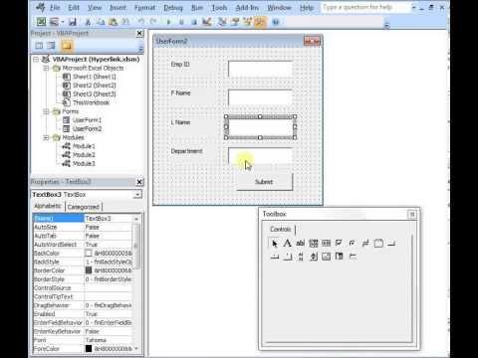Click the Insert UserForm toolbar icon
The image size is (478, 358).
[53, 22]
